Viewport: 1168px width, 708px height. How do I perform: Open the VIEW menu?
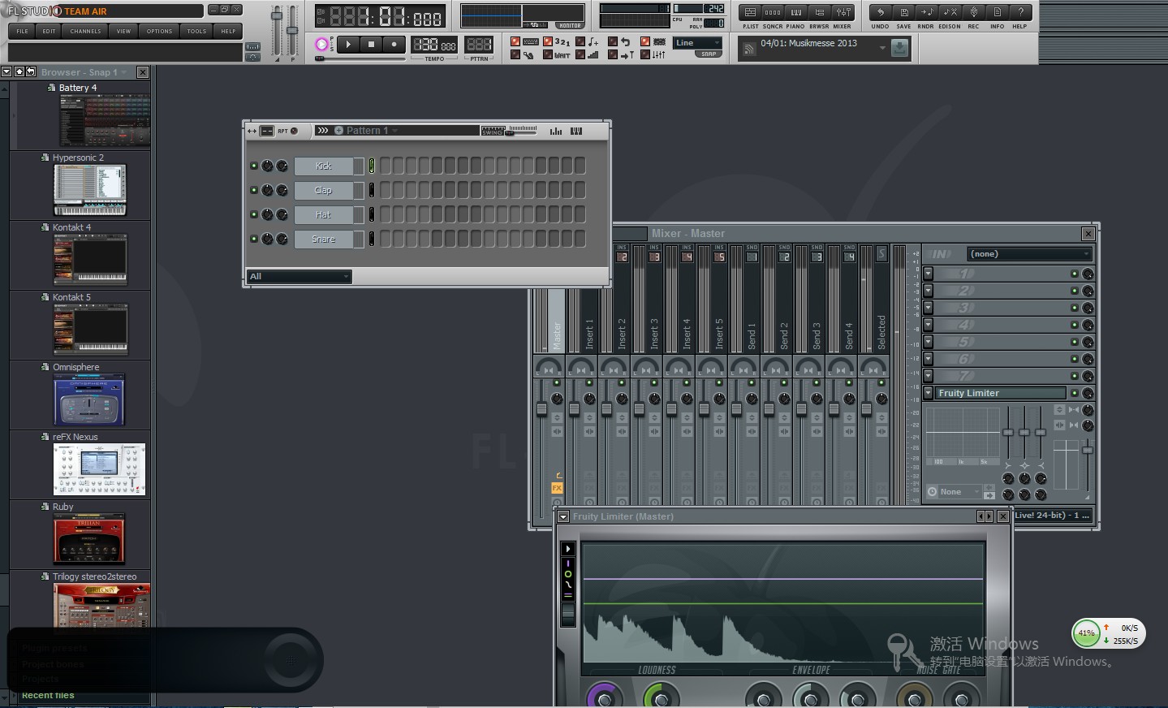(123, 31)
